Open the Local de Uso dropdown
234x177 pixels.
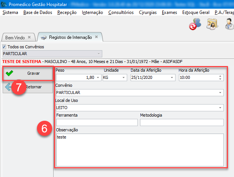tap(220, 108)
